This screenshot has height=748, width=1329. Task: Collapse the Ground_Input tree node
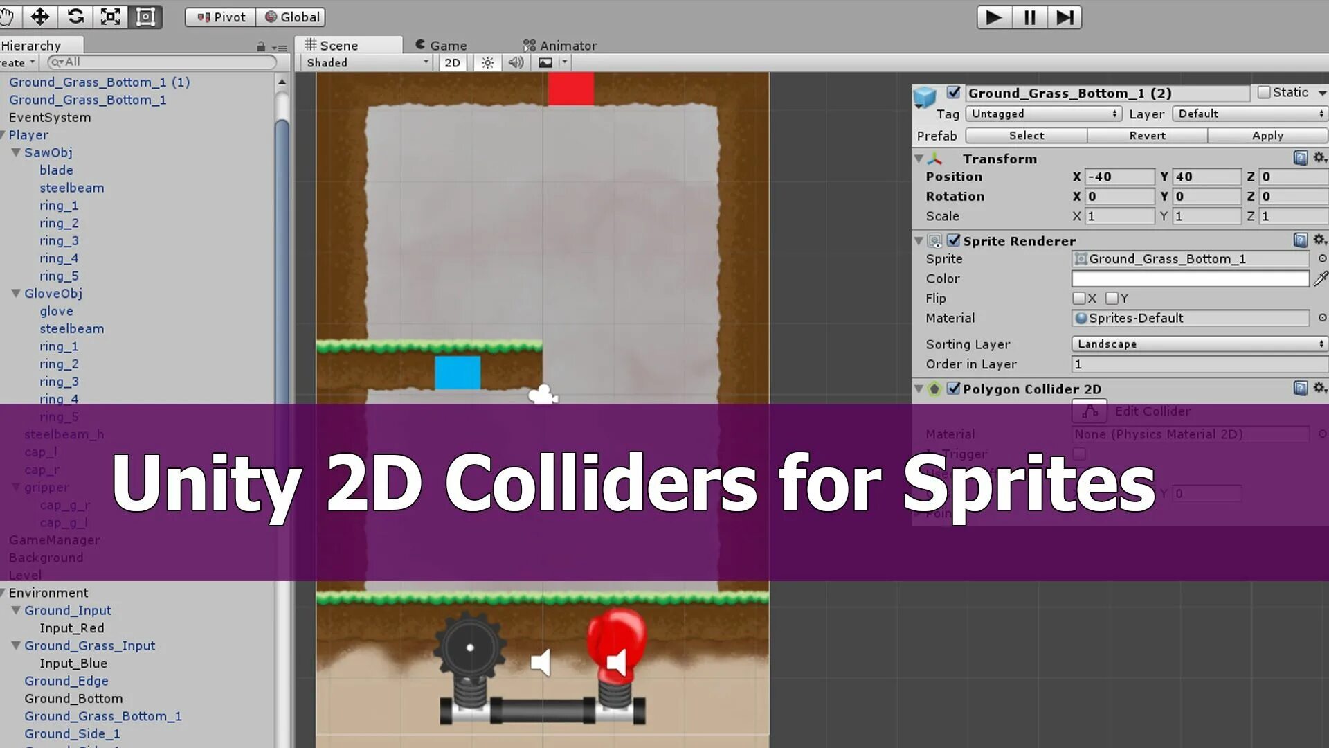point(16,610)
